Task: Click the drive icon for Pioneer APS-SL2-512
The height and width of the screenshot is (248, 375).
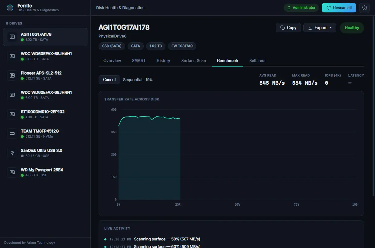Action: [12, 75]
